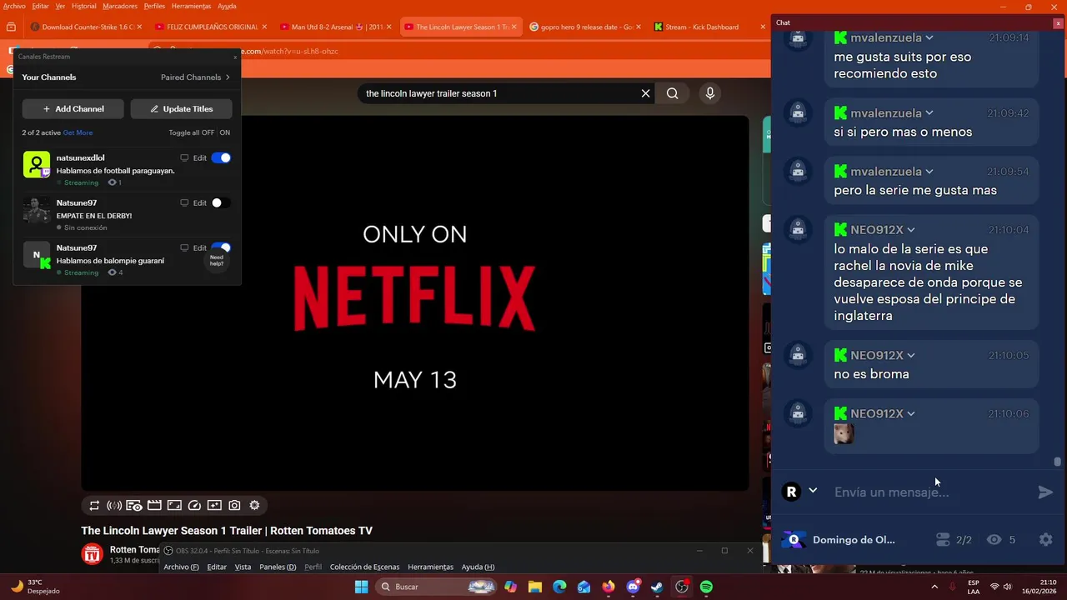Click the clapperboard icon in video toolbar
Viewport: 1067px width, 600px height.
[154, 505]
